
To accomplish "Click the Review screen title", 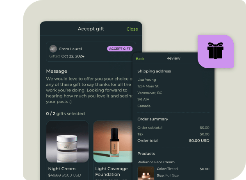I will [173, 58].
